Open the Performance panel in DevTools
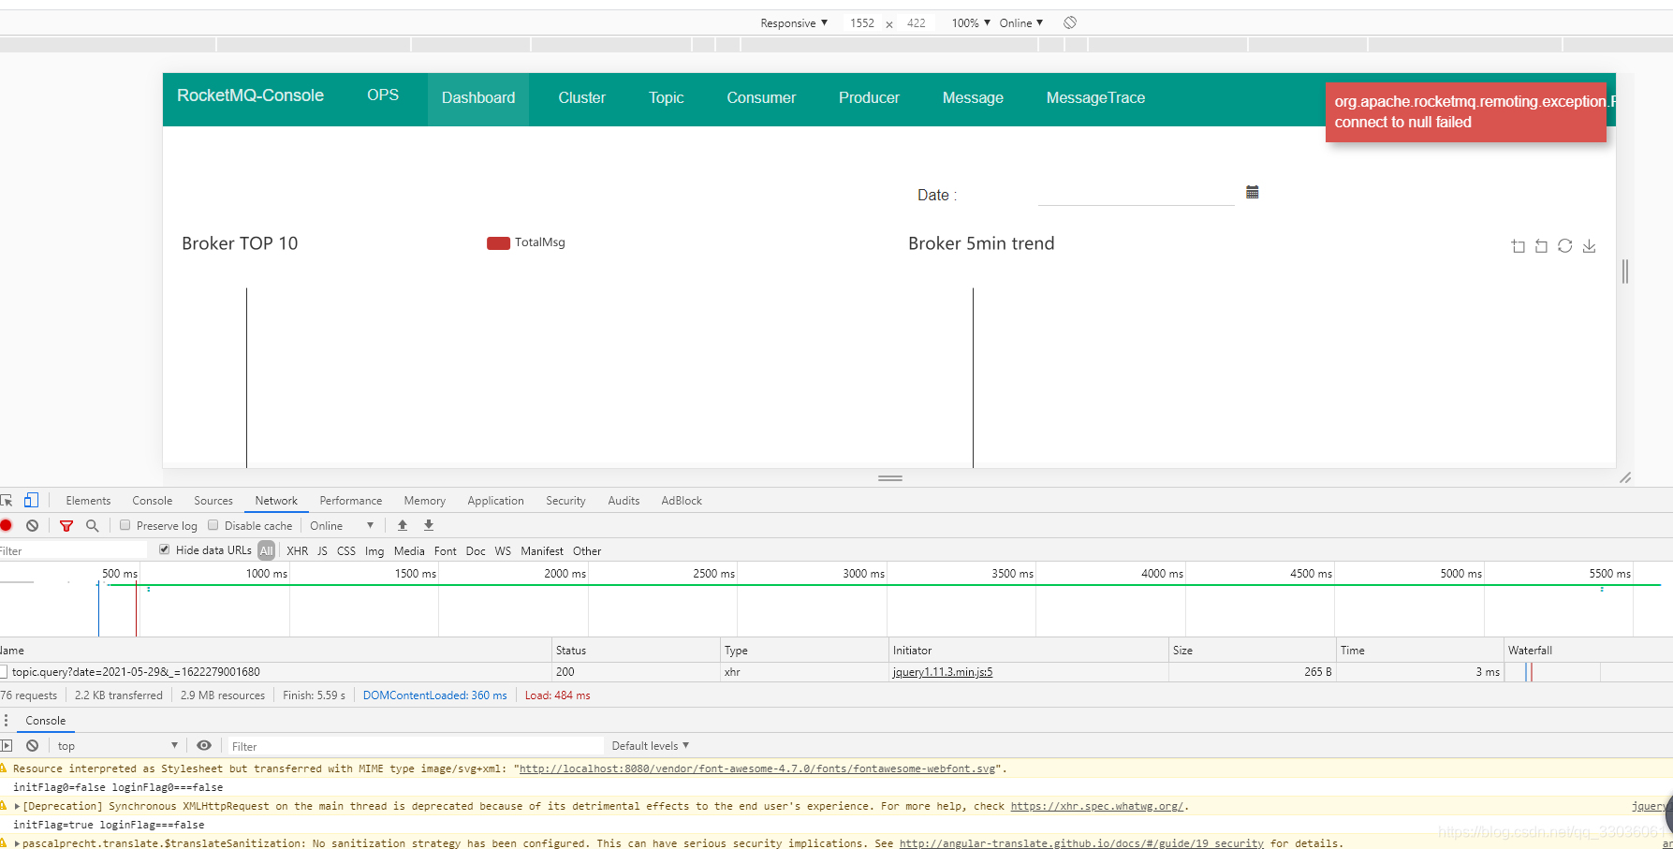The height and width of the screenshot is (849, 1673). click(350, 500)
